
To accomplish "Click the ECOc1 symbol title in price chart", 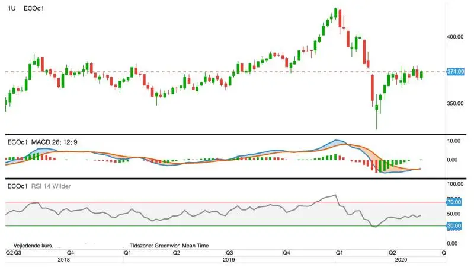I will [x=34, y=8].
